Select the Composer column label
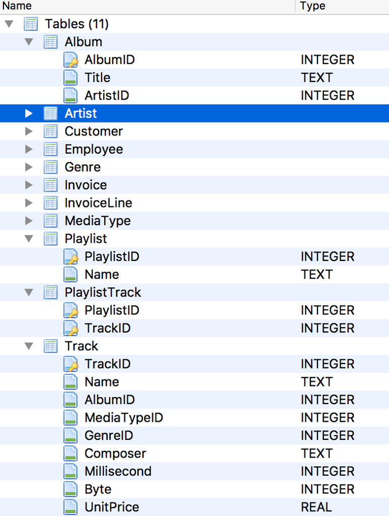Viewport: 389px width, 516px height. [x=115, y=454]
